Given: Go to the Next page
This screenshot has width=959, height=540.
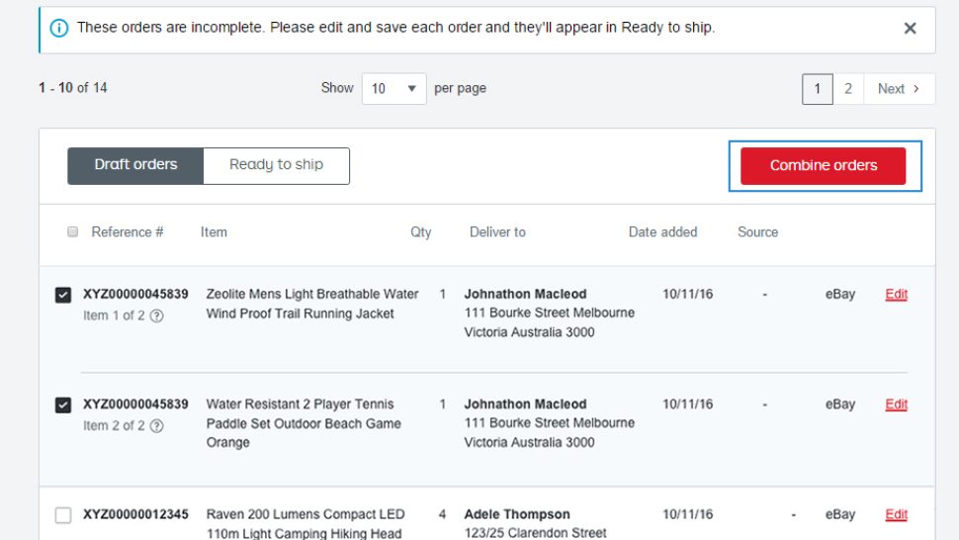Looking at the screenshot, I should pyautogui.click(x=899, y=89).
